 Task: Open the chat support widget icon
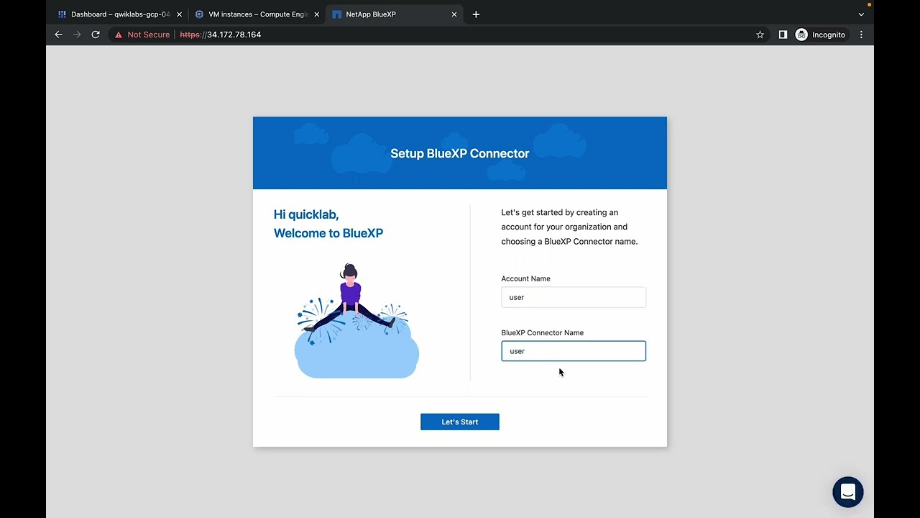(x=848, y=492)
